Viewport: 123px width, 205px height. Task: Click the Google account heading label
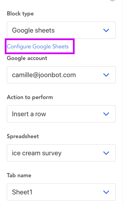(27, 58)
